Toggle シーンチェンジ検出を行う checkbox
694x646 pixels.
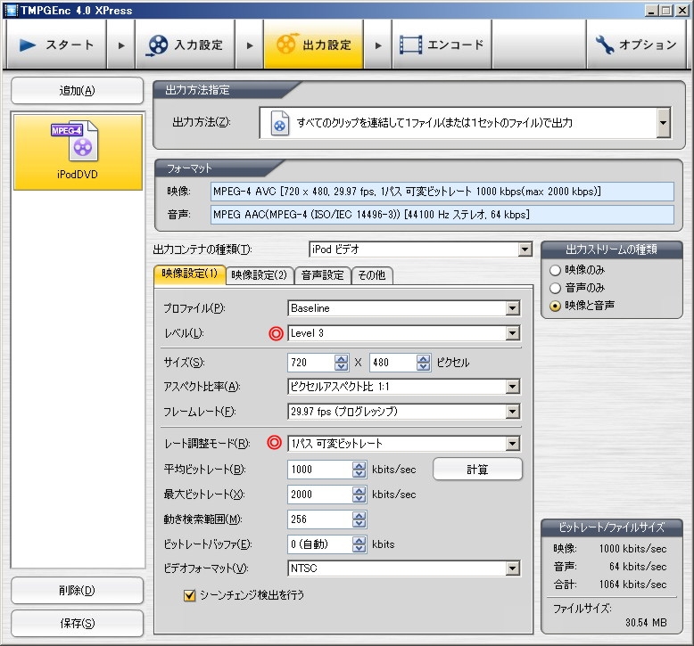click(x=189, y=595)
